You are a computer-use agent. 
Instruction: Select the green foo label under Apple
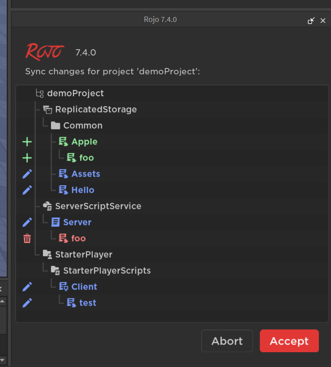[87, 158]
